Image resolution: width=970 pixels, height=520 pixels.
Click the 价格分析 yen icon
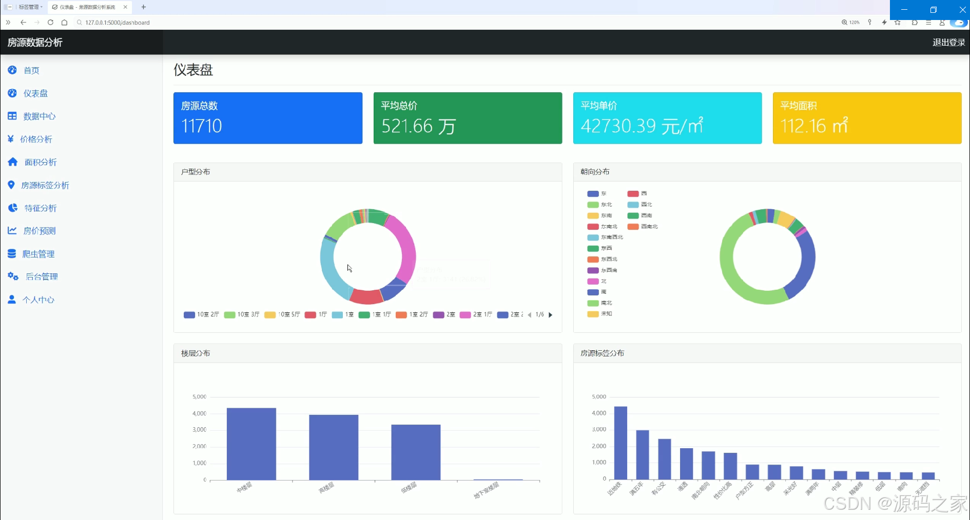point(10,138)
